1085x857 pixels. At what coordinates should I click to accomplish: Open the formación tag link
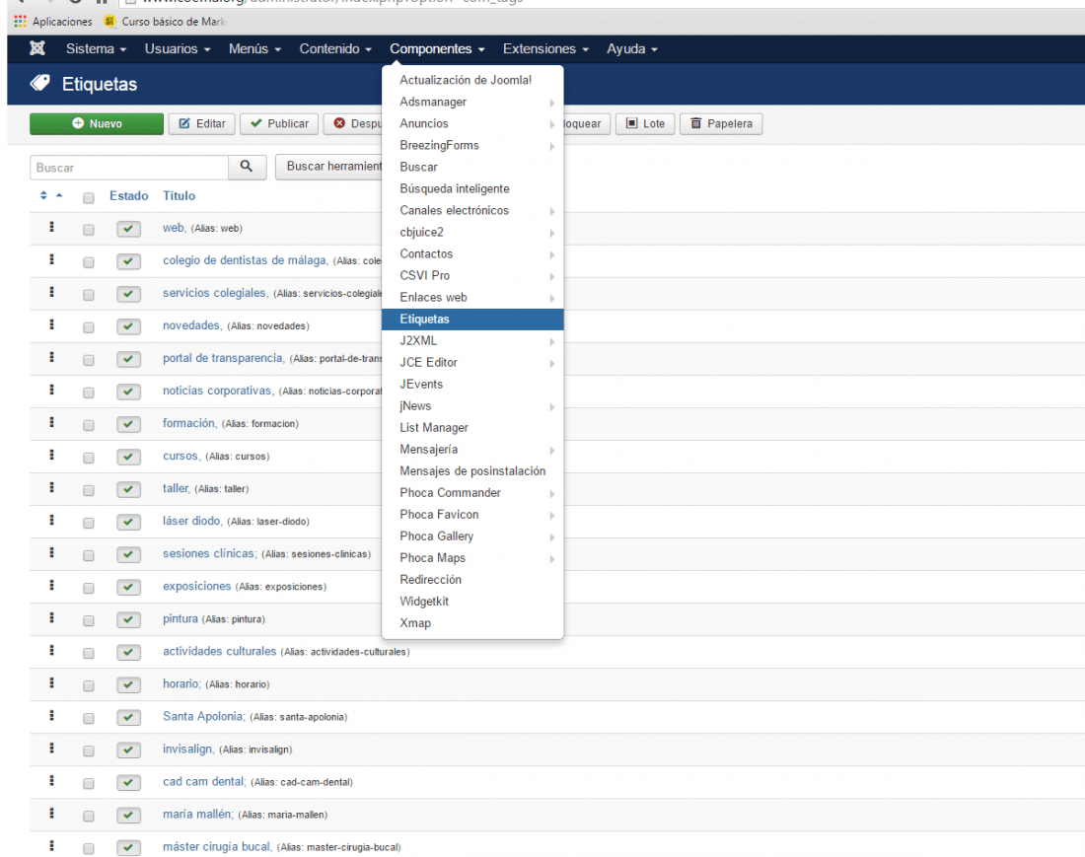[x=189, y=423]
